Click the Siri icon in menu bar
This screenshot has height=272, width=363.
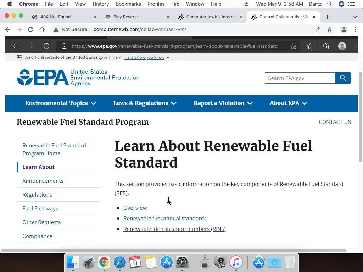[341, 4]
